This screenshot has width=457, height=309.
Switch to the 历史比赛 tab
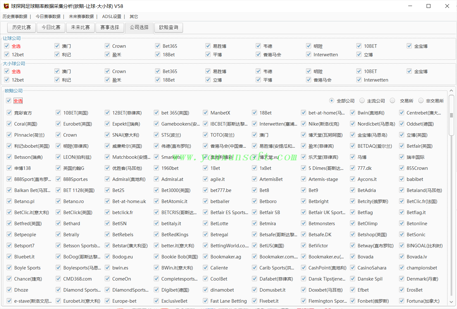(22, 28)
